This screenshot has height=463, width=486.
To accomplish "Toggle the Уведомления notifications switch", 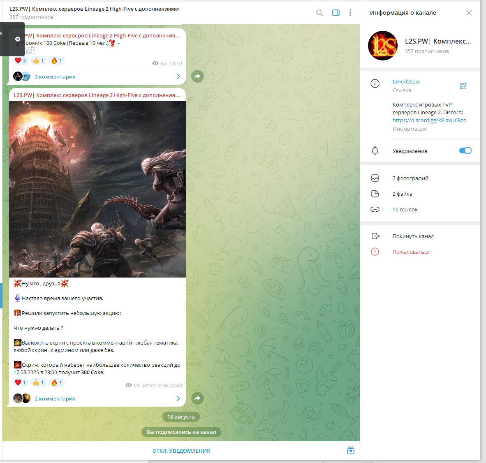I will pyautogui.click(x=465, y=150).
